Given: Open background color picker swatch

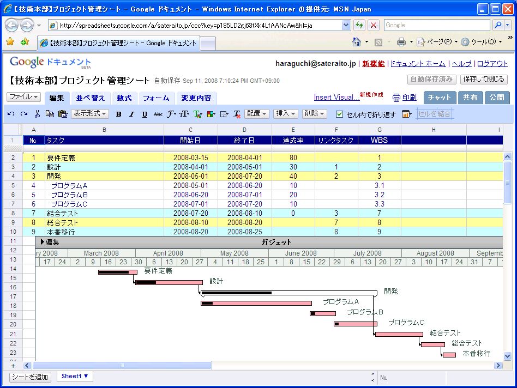Looking at the screenshot, I should coord(211,114).
